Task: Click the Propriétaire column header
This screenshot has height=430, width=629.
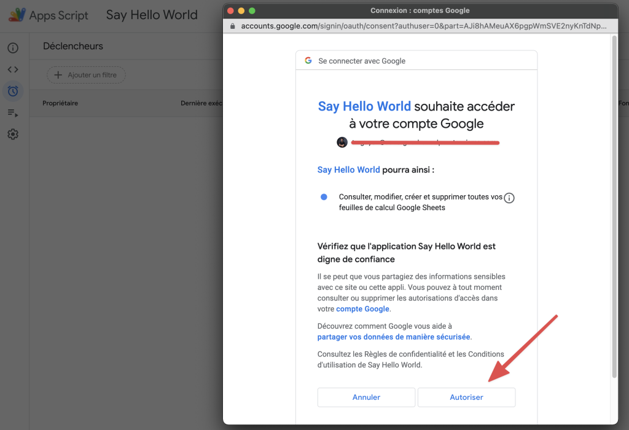Action: (60, 103)
